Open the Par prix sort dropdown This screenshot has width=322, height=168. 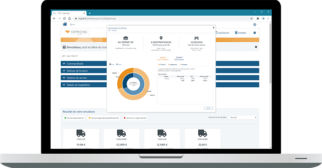242,118
